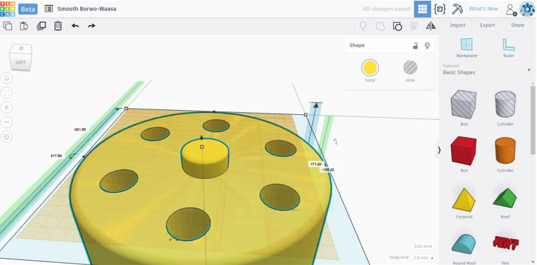Zoom out of the workplane
The image size is (537, 265).
[x=6, y=122]
